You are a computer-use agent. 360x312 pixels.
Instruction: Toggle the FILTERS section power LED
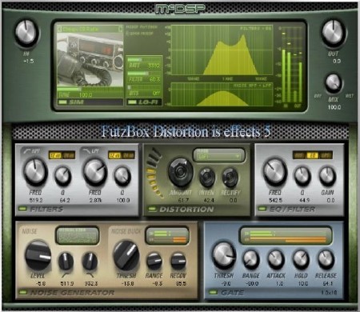point(22,209)
